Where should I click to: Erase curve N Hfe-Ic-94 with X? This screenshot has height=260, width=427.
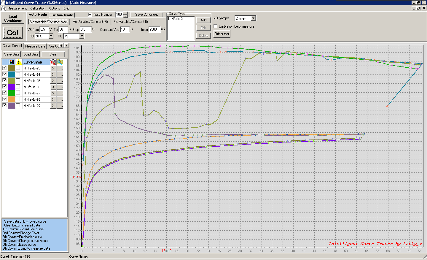[53, 74]
